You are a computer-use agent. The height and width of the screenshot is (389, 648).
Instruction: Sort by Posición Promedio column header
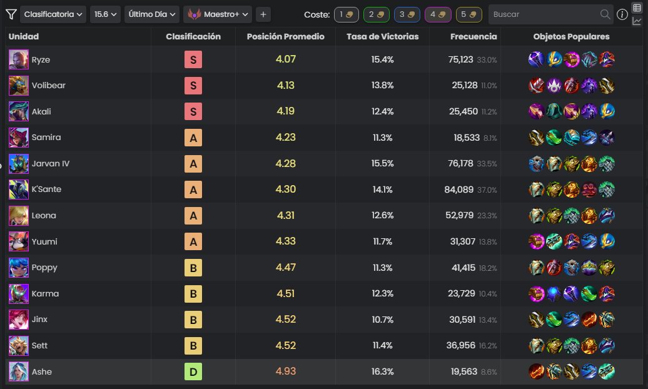coord(285,36)
